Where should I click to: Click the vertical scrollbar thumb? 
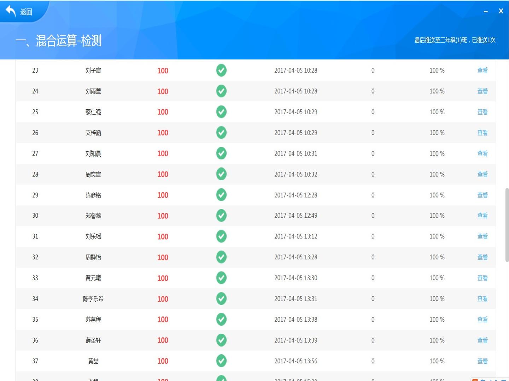pos(507,225)
